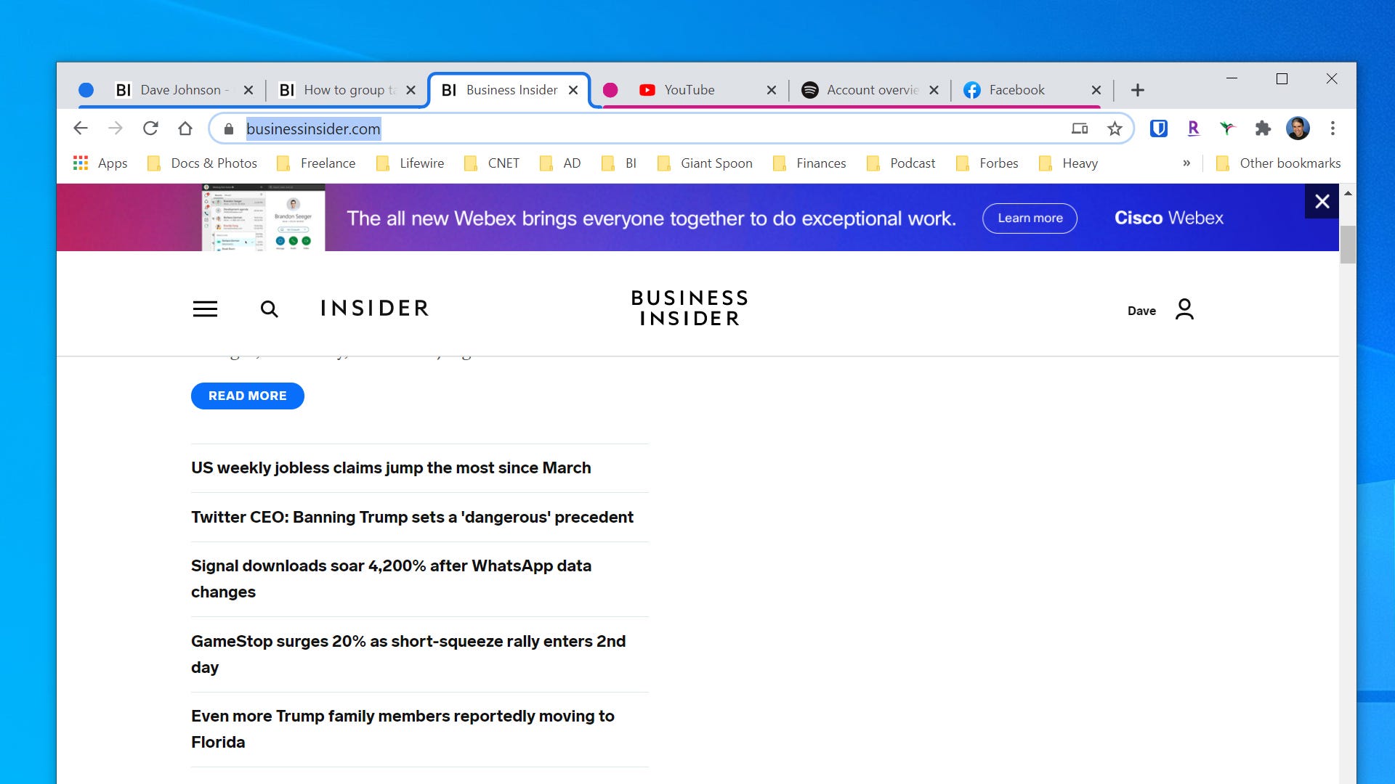Open the CNET bookmark folder
The height and width of the screenshot is (784, 1395).
coord(492,163)
